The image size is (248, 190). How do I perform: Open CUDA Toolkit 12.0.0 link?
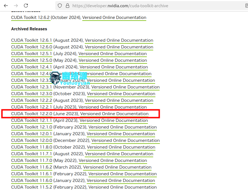pyautogui.click(x=32, y=140)
